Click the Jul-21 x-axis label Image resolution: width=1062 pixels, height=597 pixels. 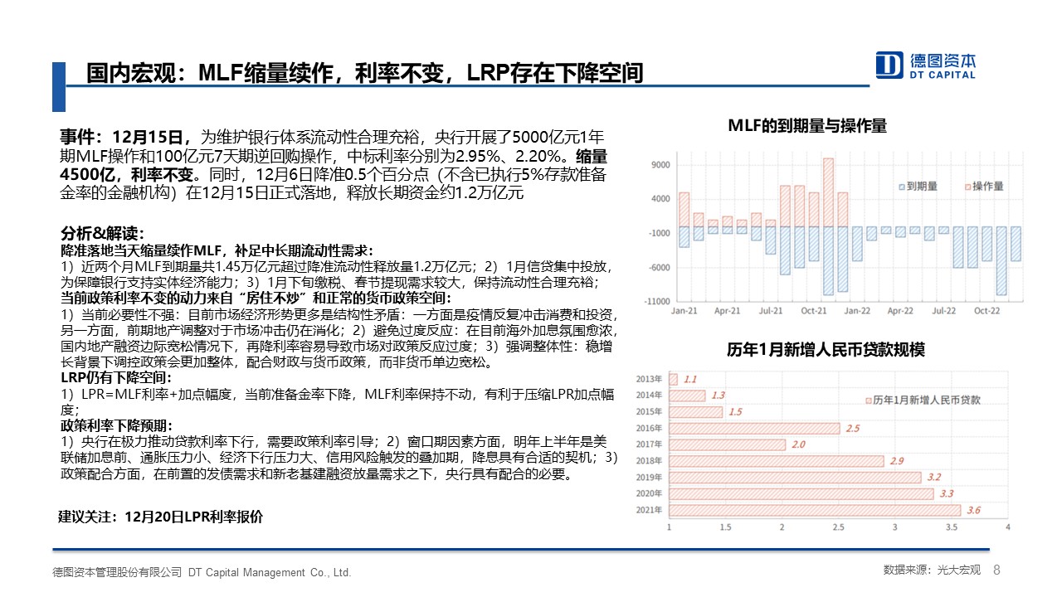pos(770,311)
